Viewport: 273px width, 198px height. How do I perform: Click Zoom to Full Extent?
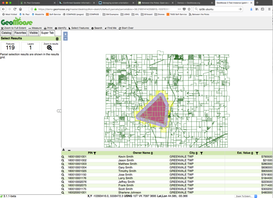14,28
